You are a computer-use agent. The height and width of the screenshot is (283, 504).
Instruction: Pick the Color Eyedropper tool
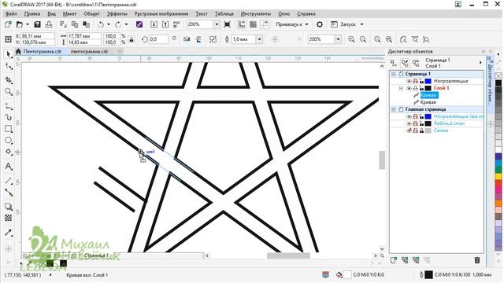pos(9,233)
